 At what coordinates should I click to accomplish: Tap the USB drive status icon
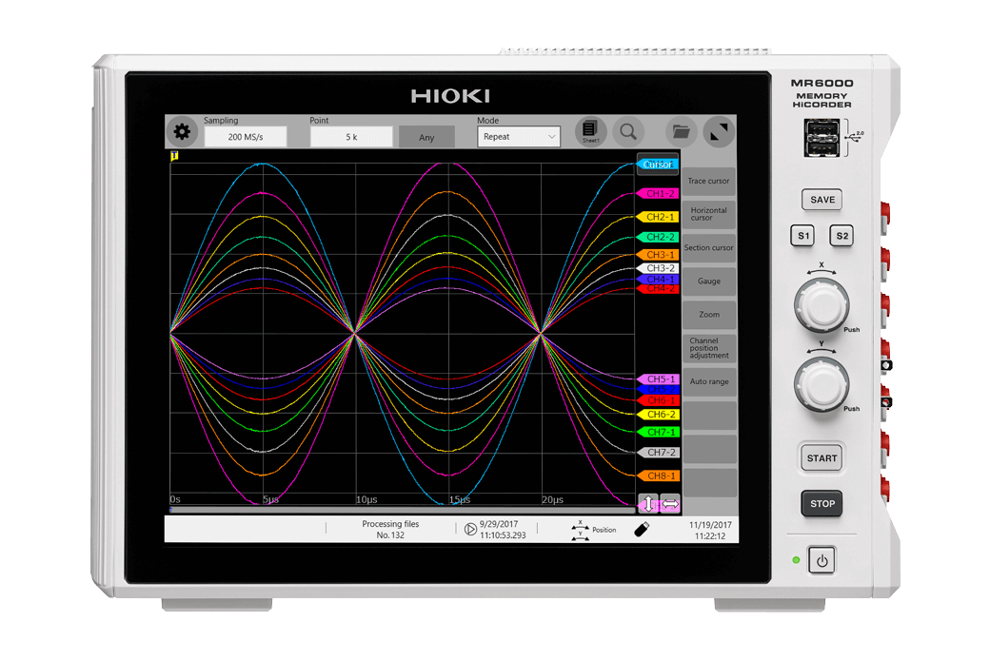tap(642, 529)
